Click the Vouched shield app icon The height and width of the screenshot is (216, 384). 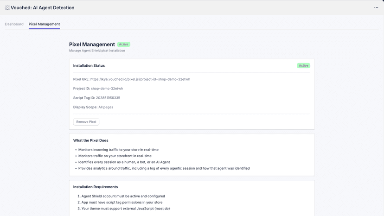(7, 8)
